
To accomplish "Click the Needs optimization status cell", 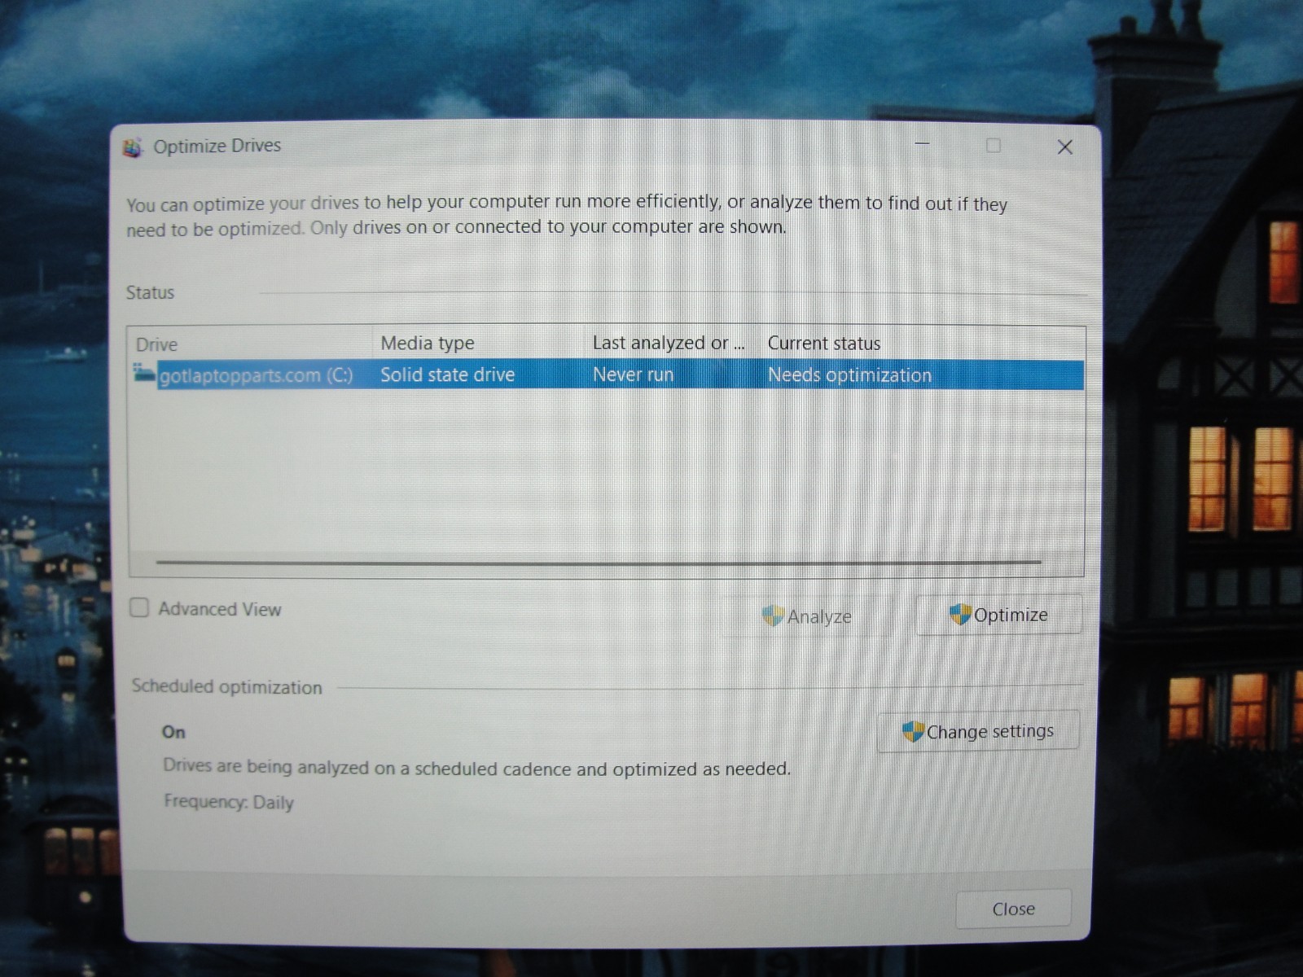I will coord(849,375).
